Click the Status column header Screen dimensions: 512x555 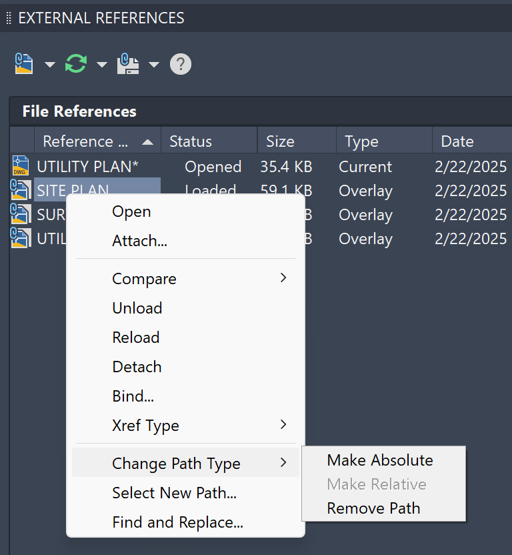(191, 141)
